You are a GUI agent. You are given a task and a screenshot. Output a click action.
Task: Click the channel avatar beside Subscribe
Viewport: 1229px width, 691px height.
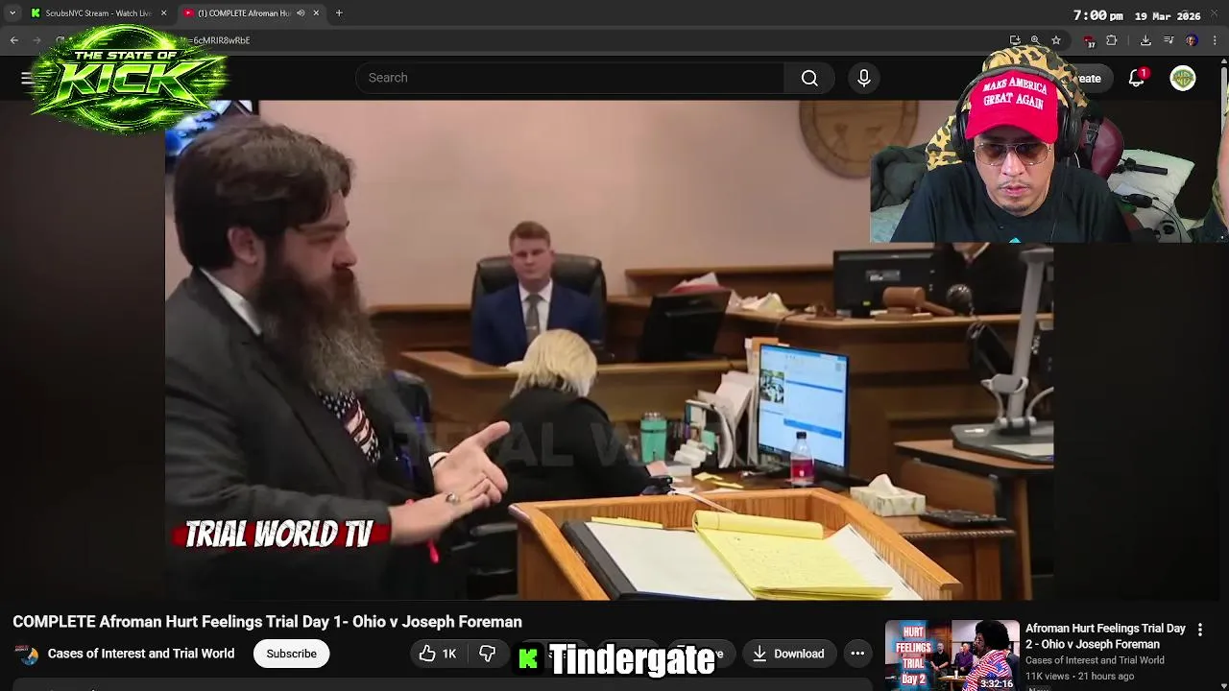[x=27, y=654]
